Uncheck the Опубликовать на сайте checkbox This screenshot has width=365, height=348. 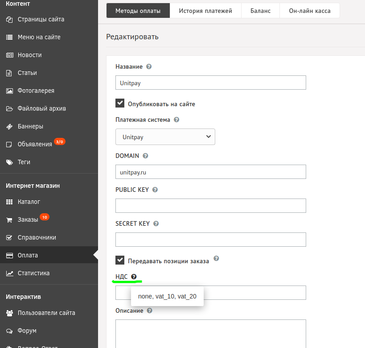[120, 104]
